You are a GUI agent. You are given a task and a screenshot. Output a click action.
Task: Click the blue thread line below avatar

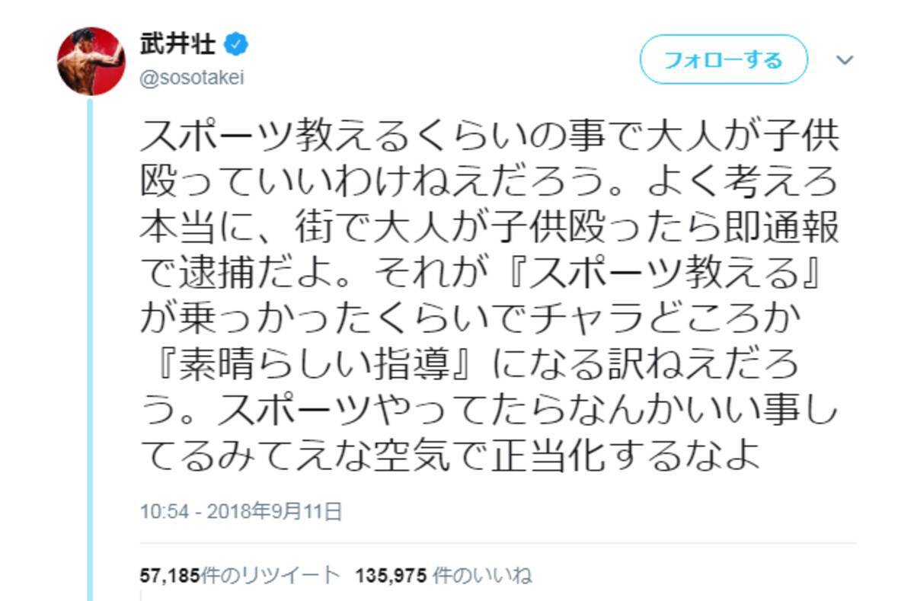pyautogui.click(x=91, y=343)
